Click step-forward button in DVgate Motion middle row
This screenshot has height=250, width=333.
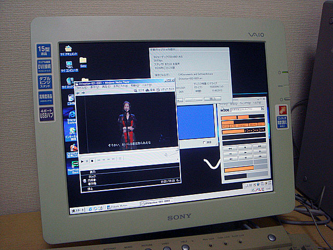point(260,151)
